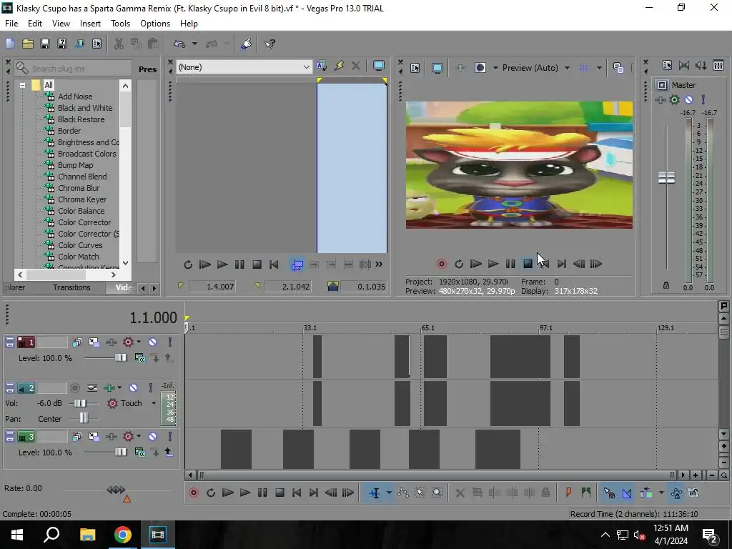Open the Preview (Auto) quality dropdown

[567, 68]
